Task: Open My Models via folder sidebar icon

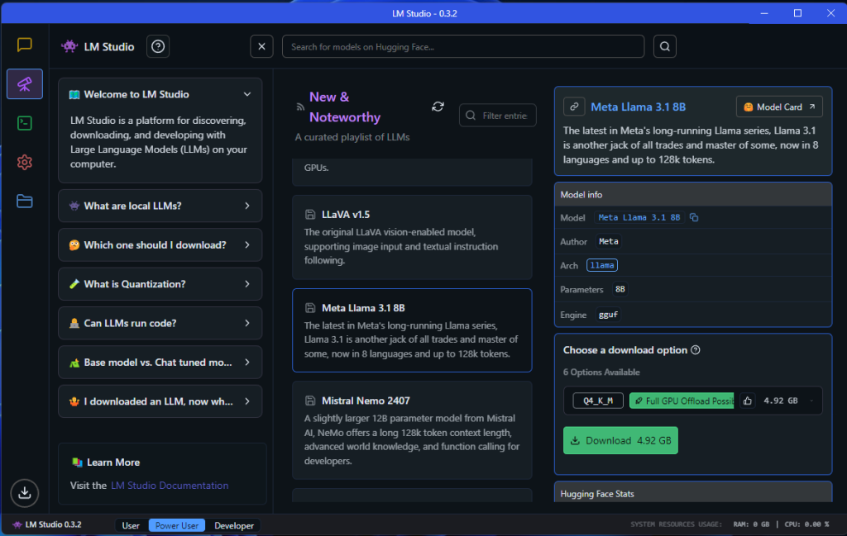Action: tap(24, 201)
